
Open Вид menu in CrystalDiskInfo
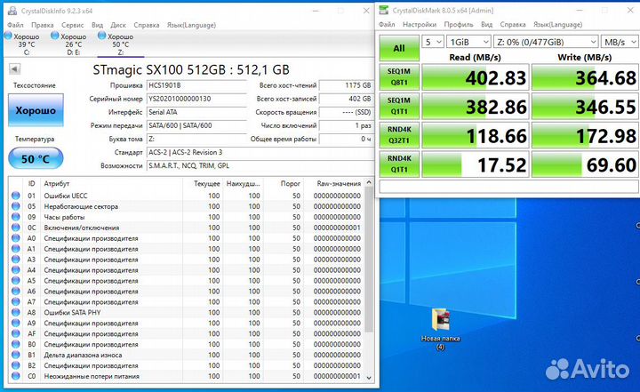pos(97,25)
